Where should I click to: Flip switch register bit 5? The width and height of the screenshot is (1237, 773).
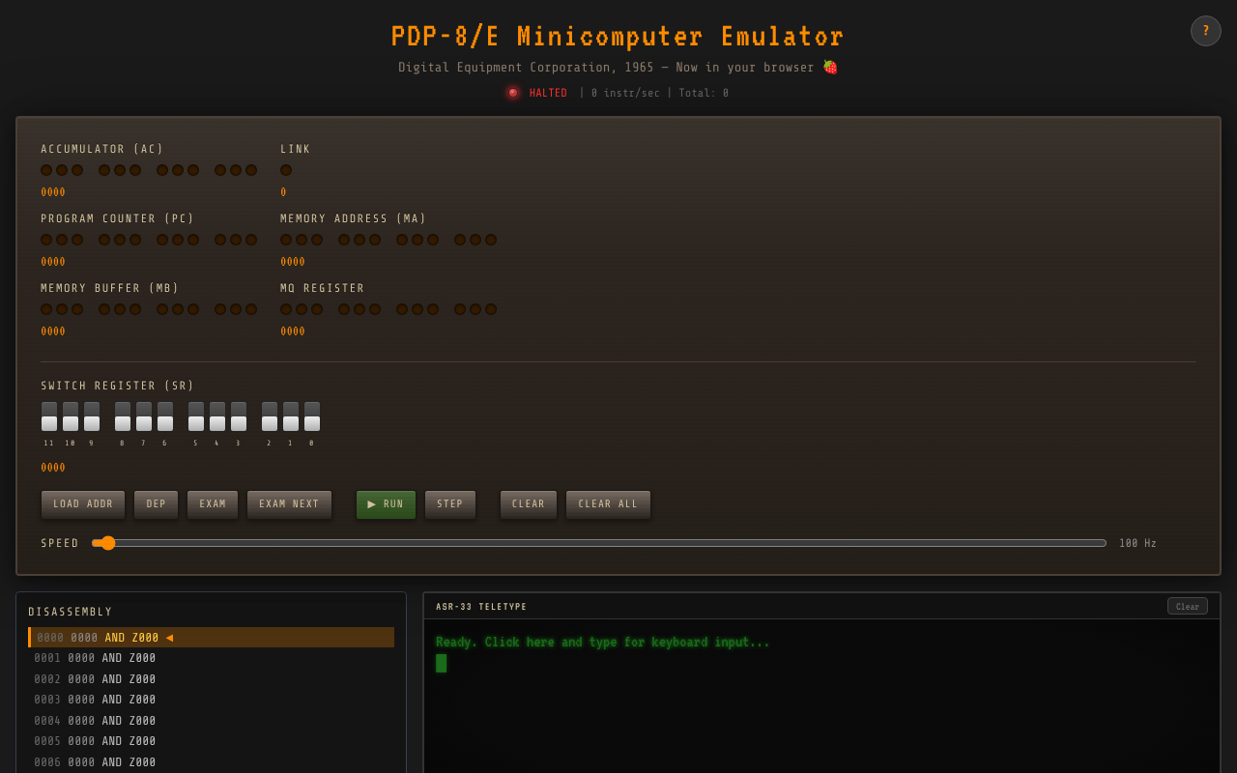(196, 416)
